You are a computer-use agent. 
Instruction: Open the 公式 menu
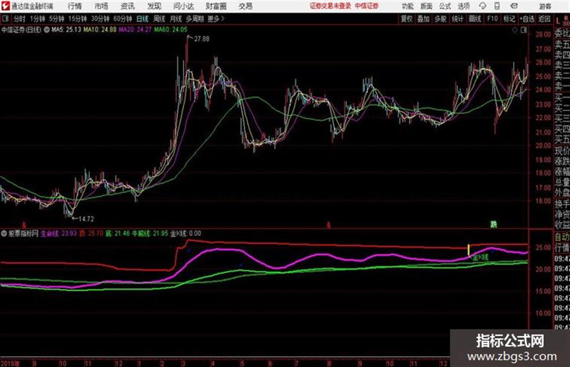(x=445, y=6)
